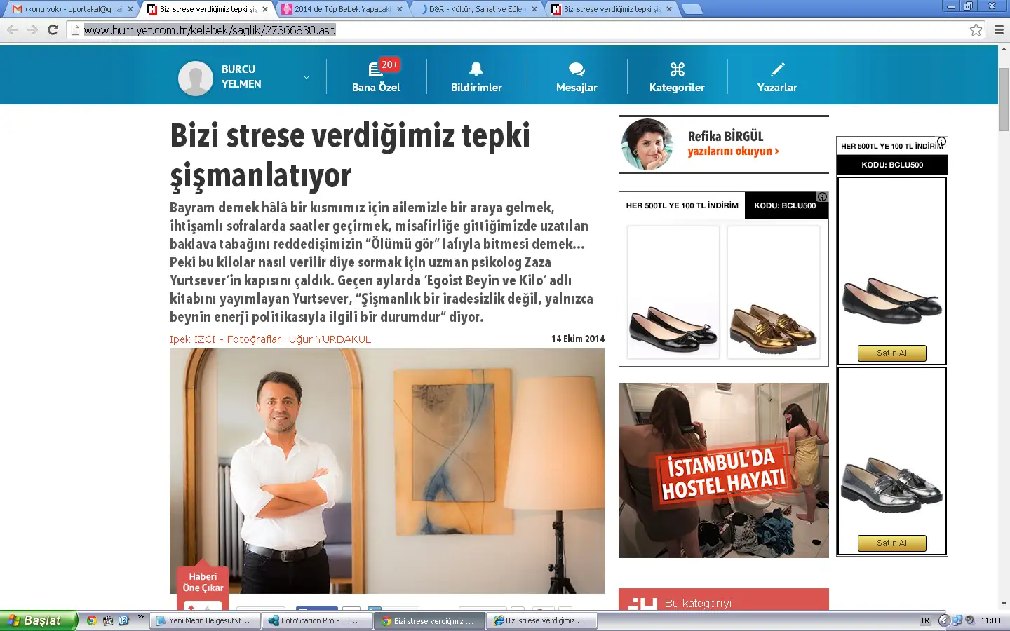Open FotoStation Pro from the taskbar
The height and width of the screenshot is (631, 1010).
click(317, 620)
